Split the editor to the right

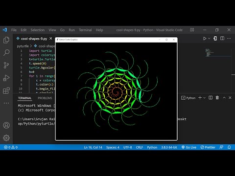point(222,39)
